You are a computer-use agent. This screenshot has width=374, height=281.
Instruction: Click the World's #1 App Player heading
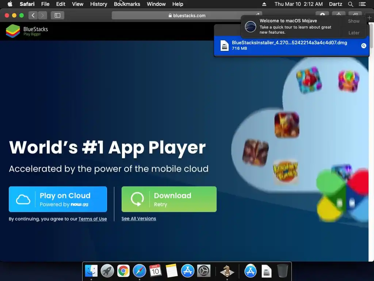click(107, 148)
